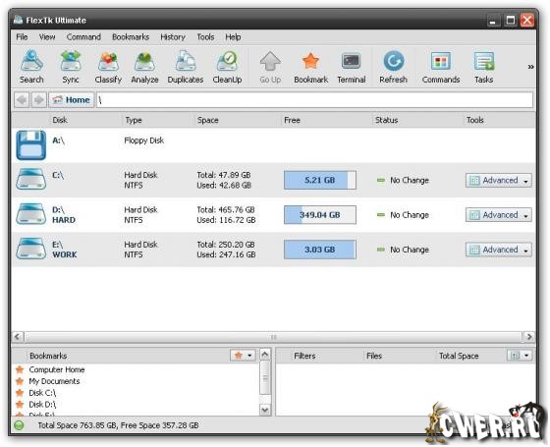Screen dimensions: 550x447
Task: Click horizontal scrollbar left arrow
Action: pos(18,337)
